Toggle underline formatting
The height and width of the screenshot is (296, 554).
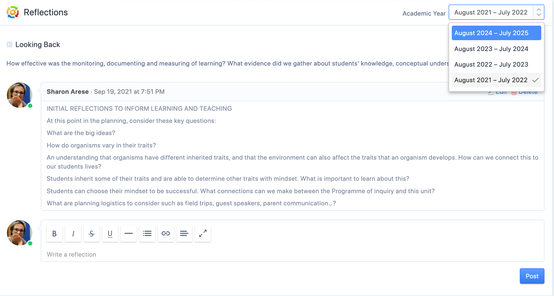(x=110, y=233)
